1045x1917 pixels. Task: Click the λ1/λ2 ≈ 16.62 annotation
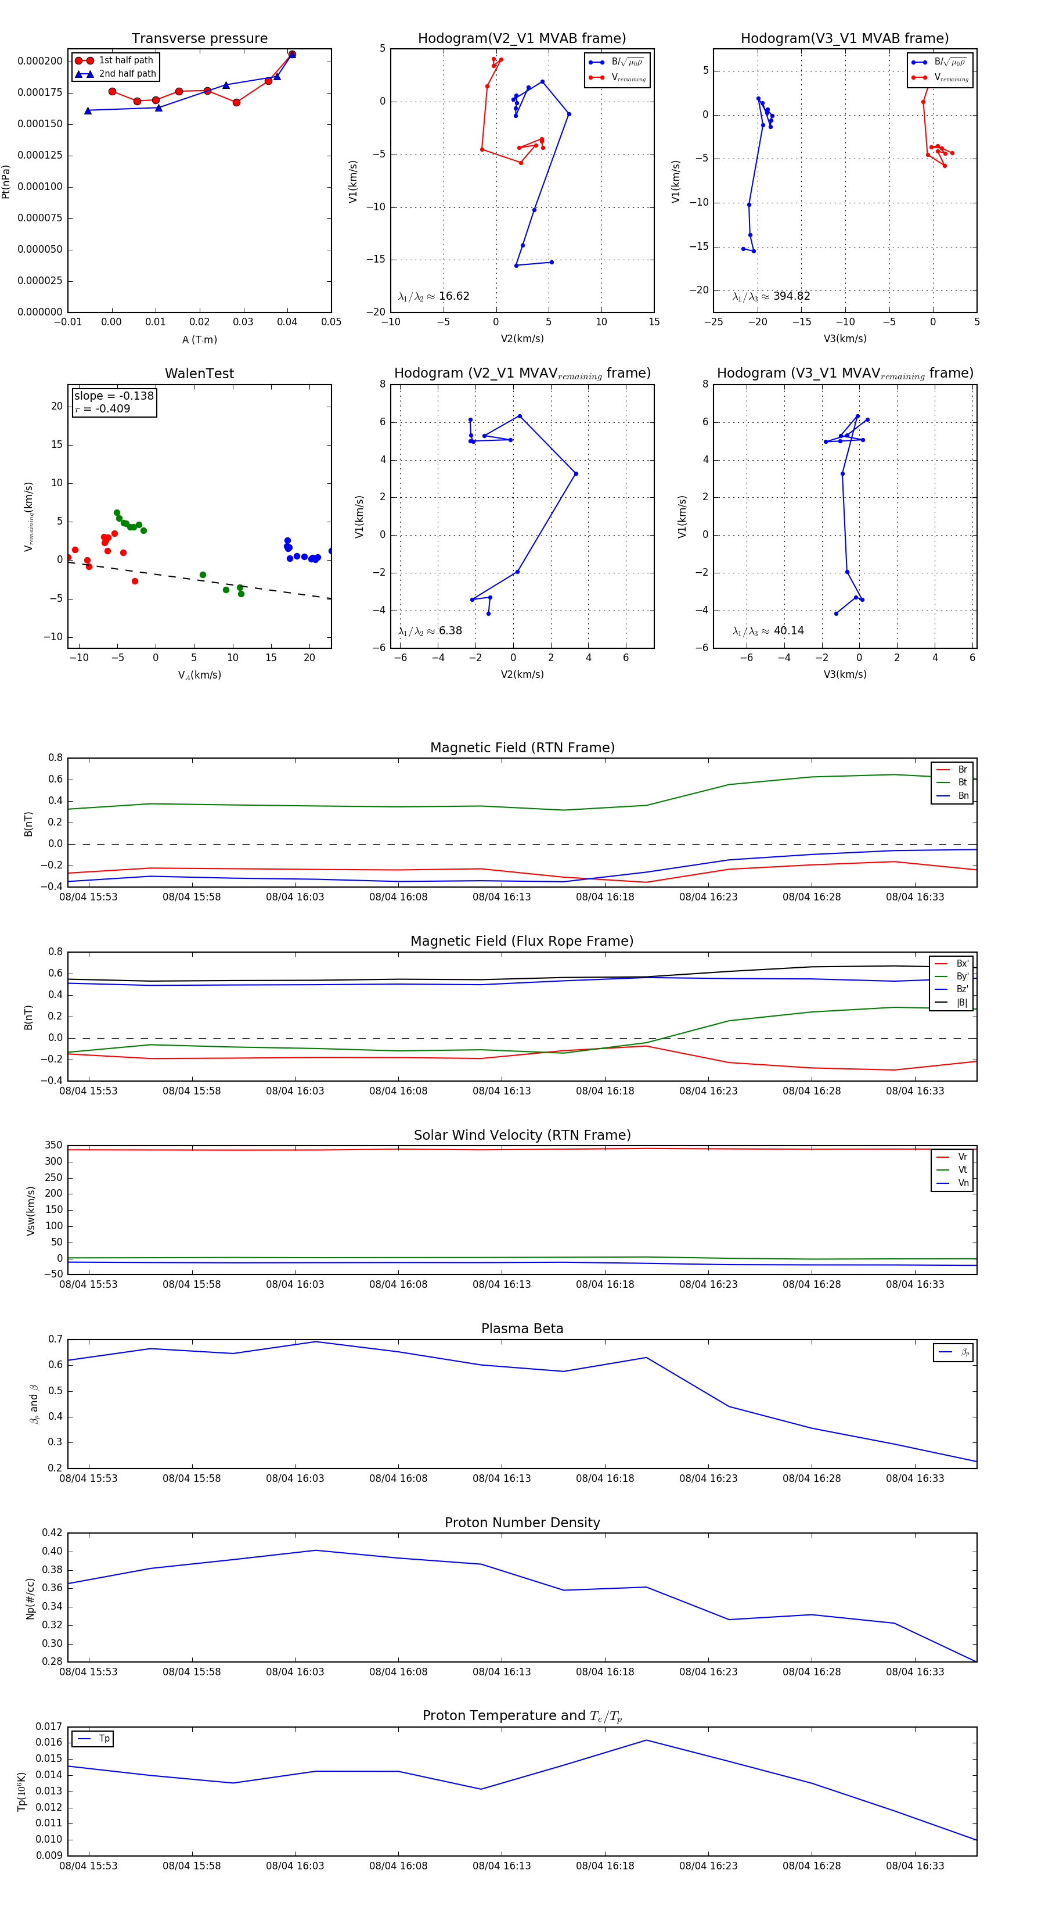coord(434,296)
